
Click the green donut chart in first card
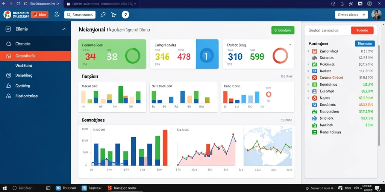pyautogui.click(x=133, y=56)
